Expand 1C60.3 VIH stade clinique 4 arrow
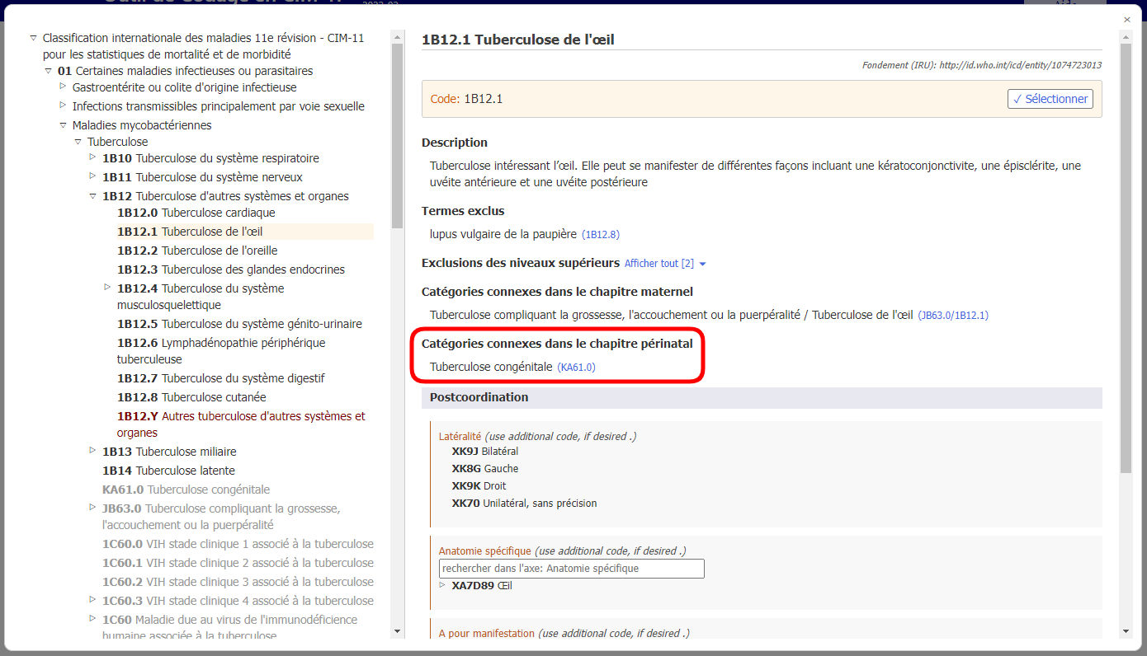1147x656 pixels. click(x=92, y=599)
